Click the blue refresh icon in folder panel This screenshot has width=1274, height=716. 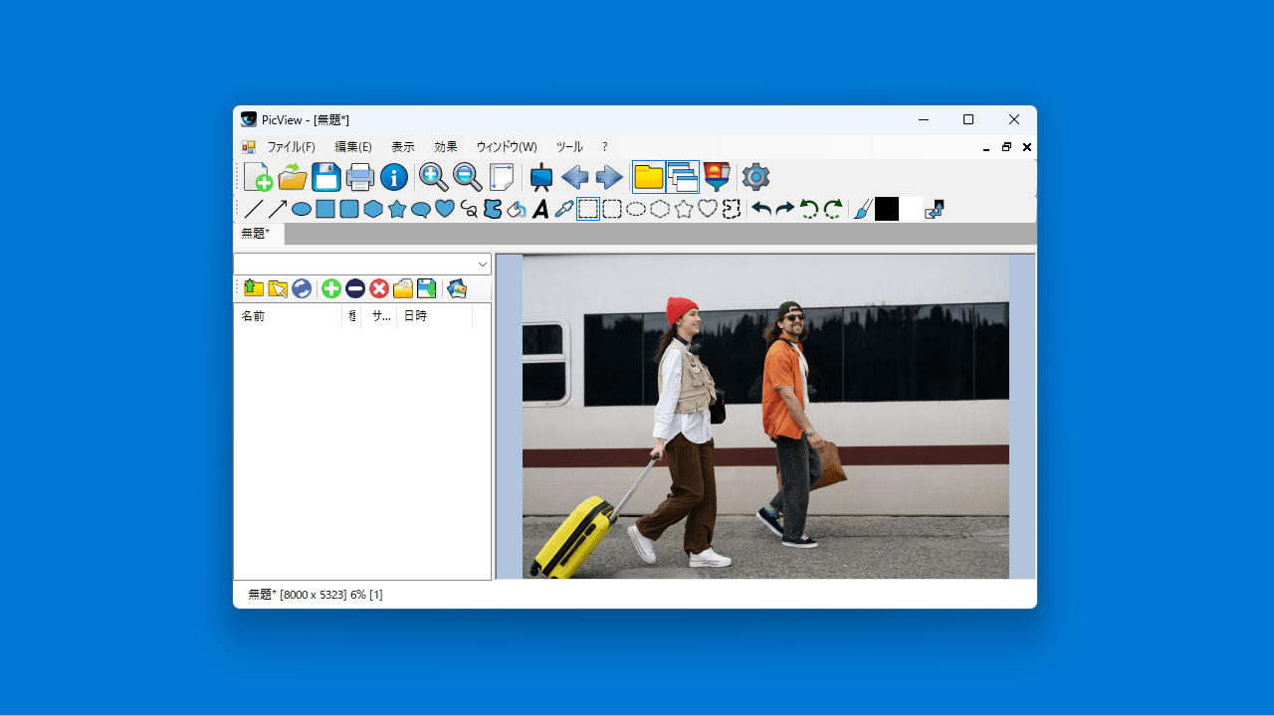coord(302,288)
